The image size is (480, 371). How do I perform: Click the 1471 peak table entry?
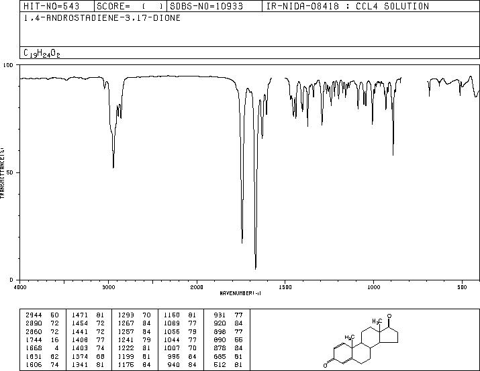tap(88, 315)
